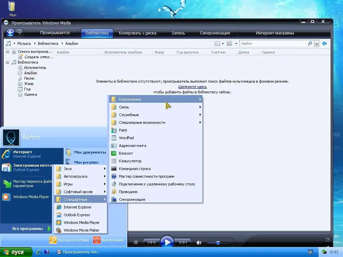Click the forward arrow in Media Player
This screenshot has width=343, height=257.
(x=19, y=33)
